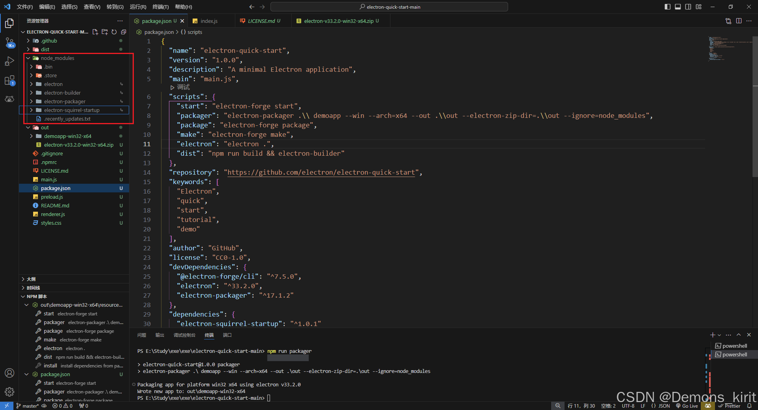Collapse all folders in explorer
Viewport: 758px width, 410px height.
[124, 32]
